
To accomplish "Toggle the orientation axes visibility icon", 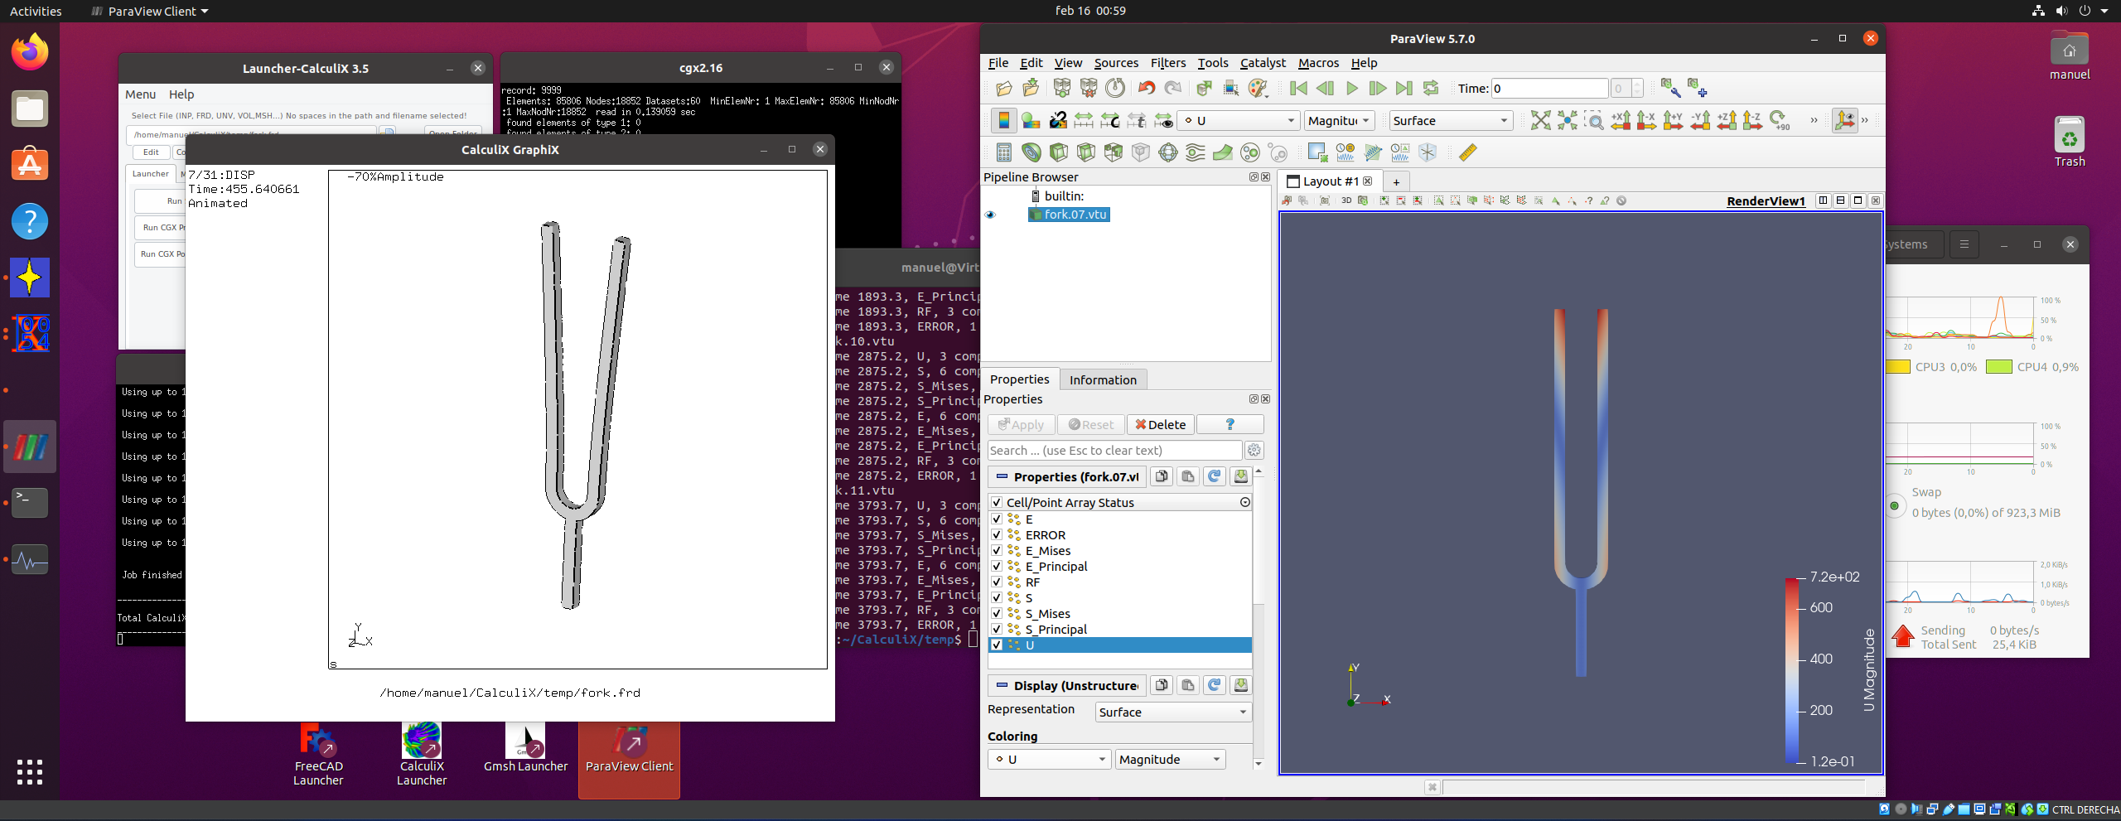I will (x=1844, y=121).
